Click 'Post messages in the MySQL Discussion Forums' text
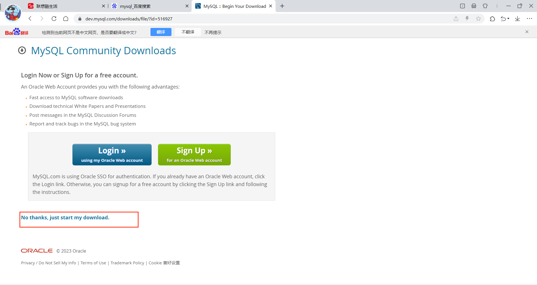 click(83, 115)
